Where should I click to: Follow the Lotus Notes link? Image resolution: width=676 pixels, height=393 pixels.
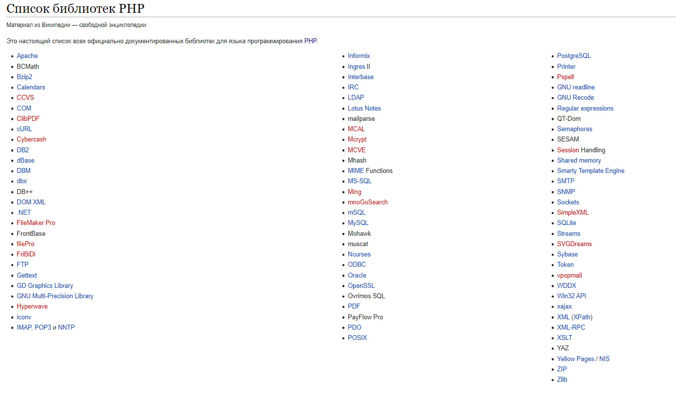(x=364, y=109)
